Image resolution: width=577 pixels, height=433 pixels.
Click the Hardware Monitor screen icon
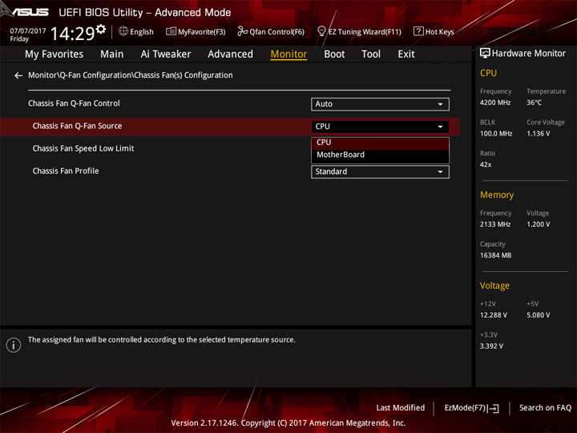485,54
